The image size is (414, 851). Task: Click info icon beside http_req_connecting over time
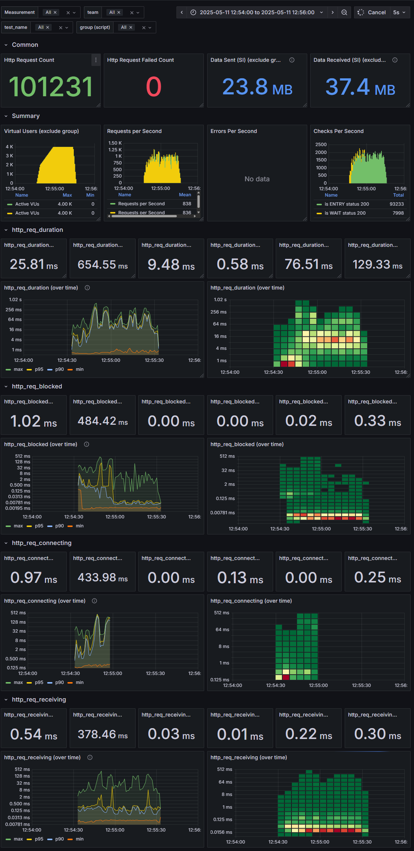click(94, 601)
